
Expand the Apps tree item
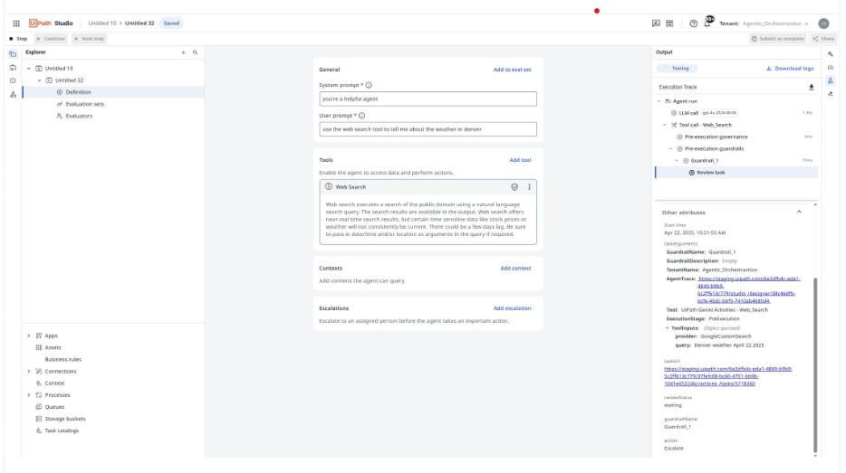click(x=29, y=336)
